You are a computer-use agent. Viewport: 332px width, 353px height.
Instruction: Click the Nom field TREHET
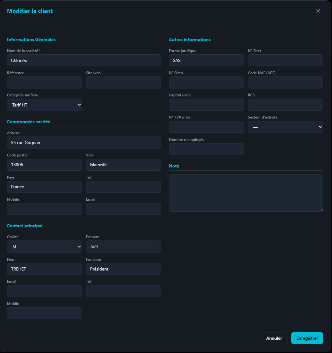(45, 269)
